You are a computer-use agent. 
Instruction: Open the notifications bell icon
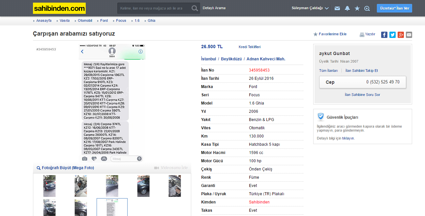point(347,8)
